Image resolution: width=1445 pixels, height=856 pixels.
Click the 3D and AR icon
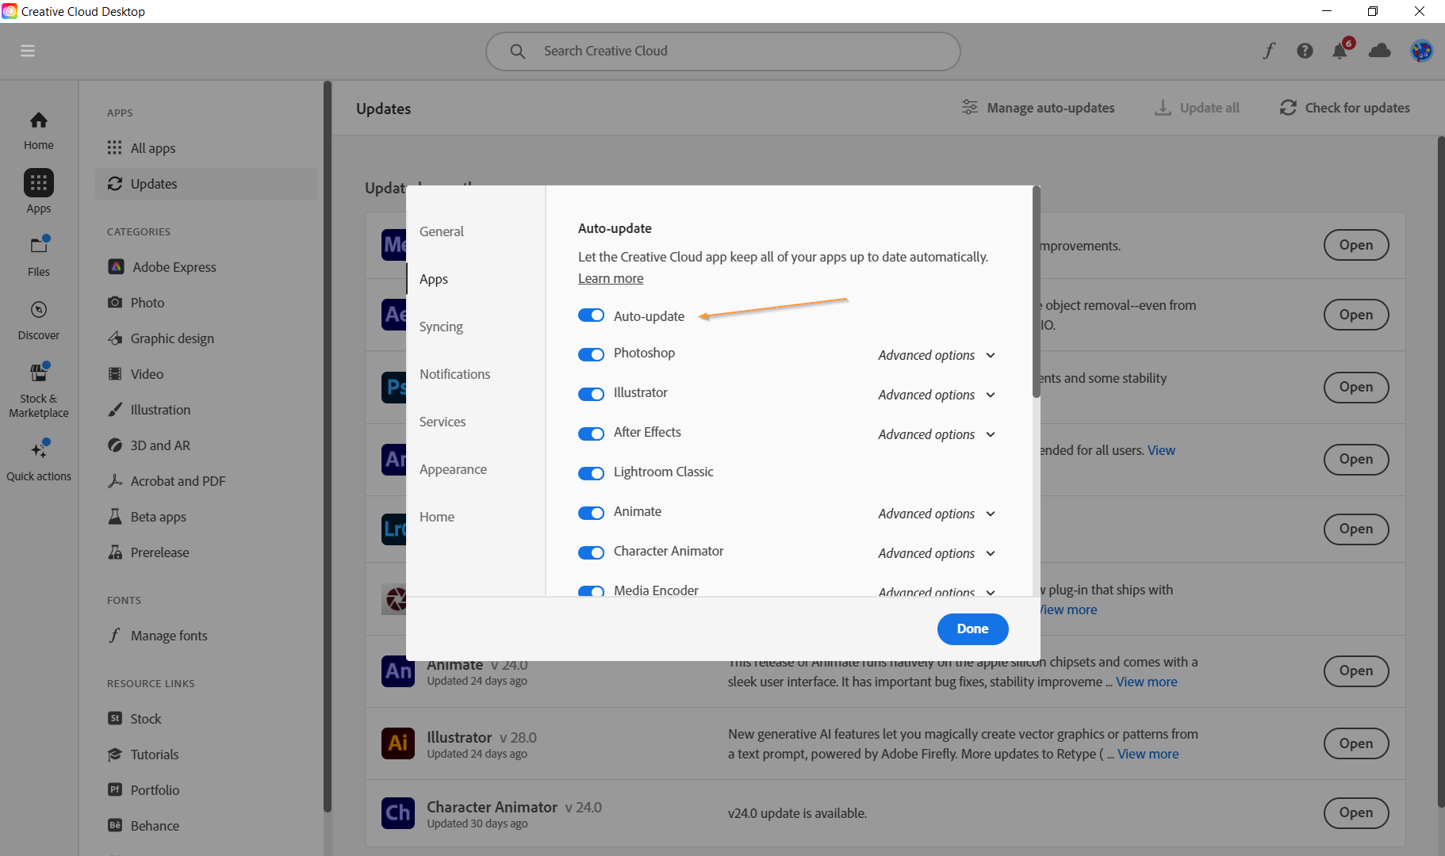(115, 445)
